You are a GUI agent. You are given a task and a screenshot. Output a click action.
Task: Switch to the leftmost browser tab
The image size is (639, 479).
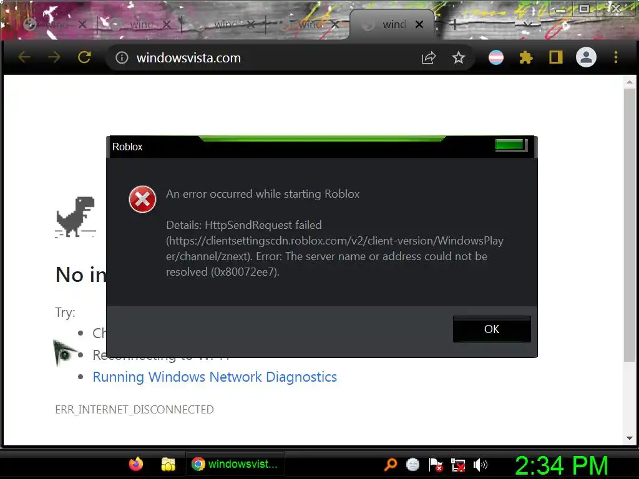(x=54, y=25)
